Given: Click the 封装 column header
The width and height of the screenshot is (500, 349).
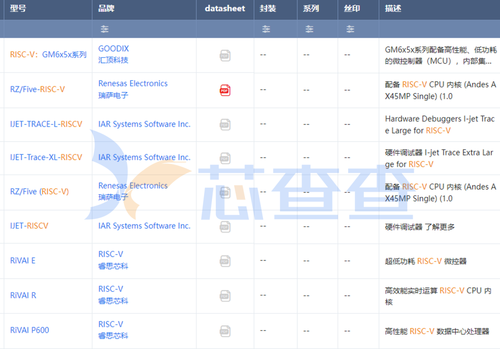Looking at the screenshot, I should pyautogui.click(x=268, y=9).
